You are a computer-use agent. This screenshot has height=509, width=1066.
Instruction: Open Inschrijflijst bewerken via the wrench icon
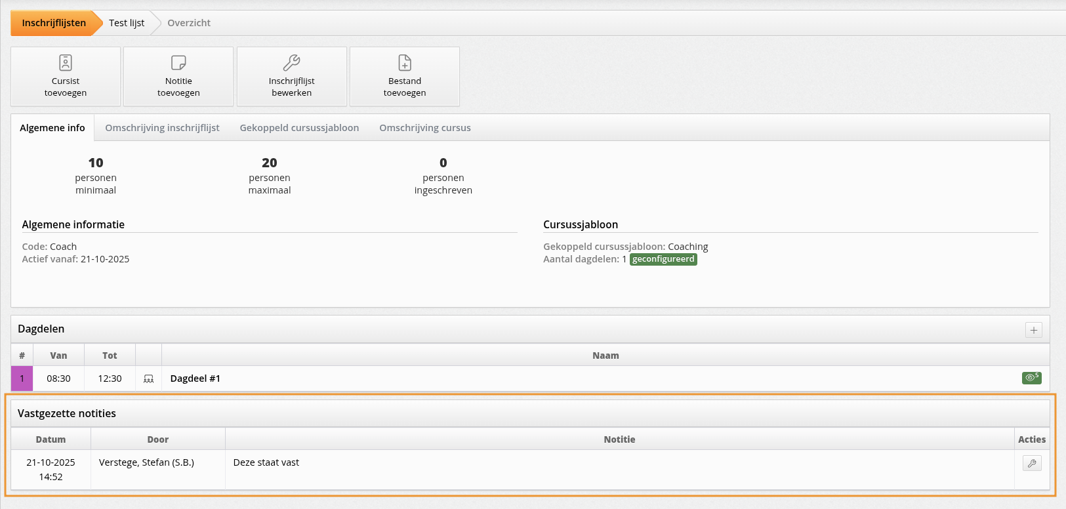coord(291,63)
